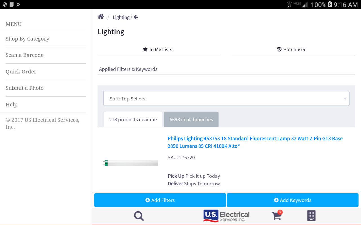Tap the U.S. Electrical Services logo

tap(226, 216)
